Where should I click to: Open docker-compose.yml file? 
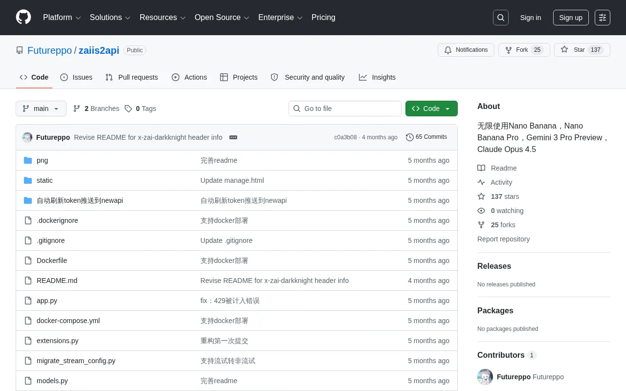68,321
